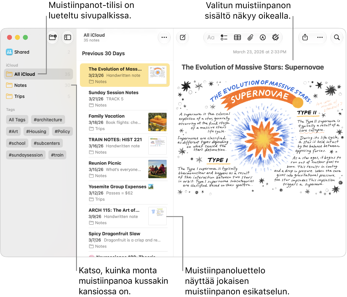Viewport: 347px width, 297px height.
Task: Filter by #architecture tag
Action: point(48,120)
